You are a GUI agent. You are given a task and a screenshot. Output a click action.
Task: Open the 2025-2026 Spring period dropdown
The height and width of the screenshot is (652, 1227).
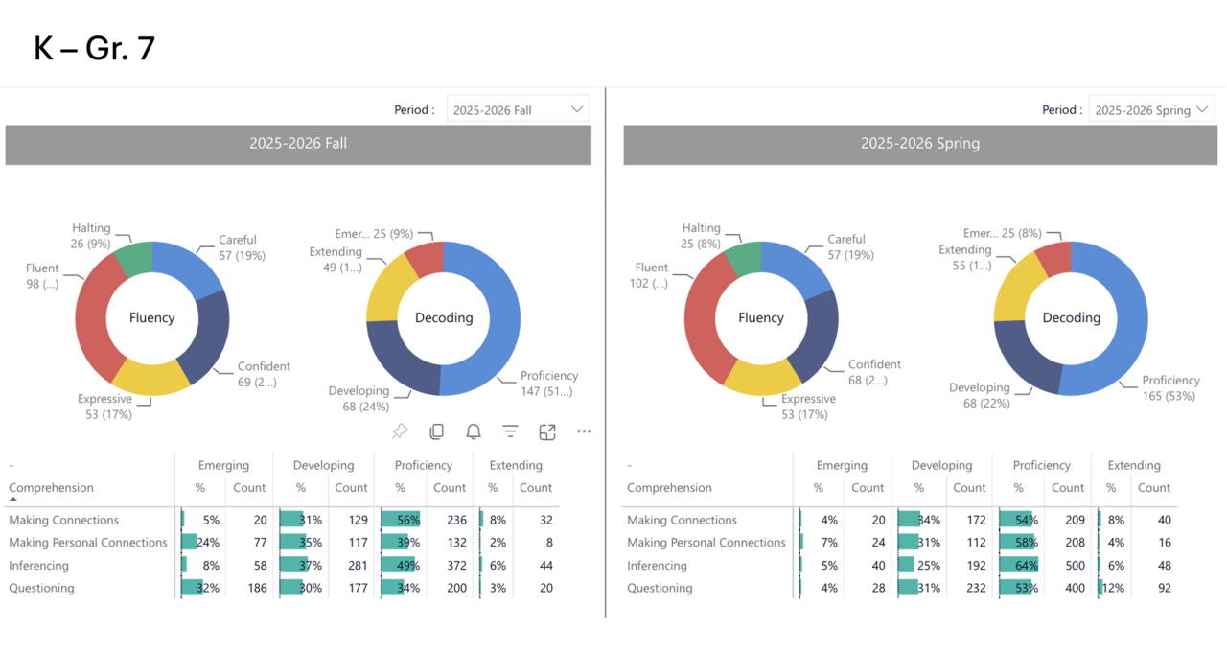pos(1152,109)
